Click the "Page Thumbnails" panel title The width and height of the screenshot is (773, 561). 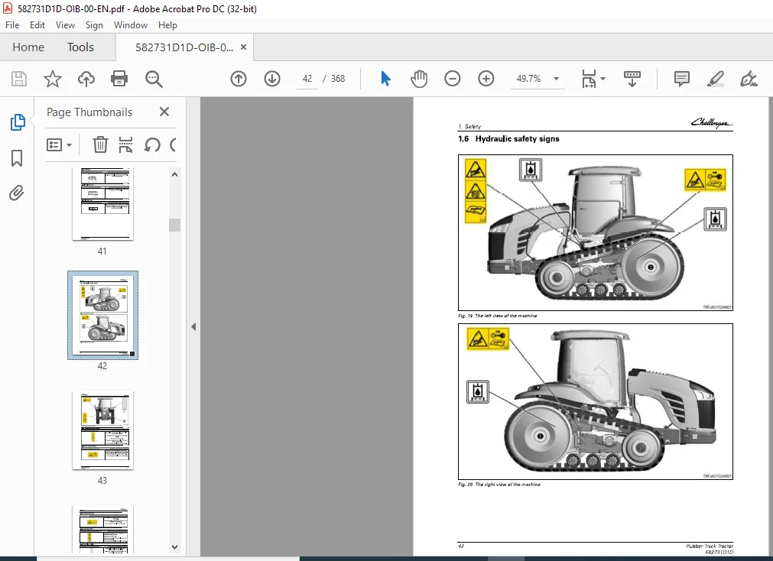(89, 112)
